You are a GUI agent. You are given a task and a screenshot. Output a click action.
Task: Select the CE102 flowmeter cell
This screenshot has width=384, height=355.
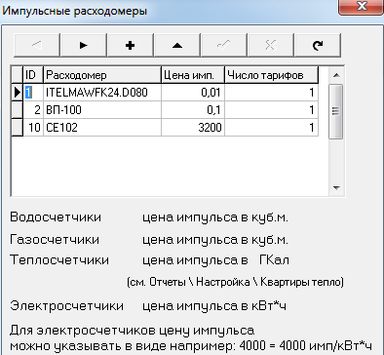tap(102, 128)
